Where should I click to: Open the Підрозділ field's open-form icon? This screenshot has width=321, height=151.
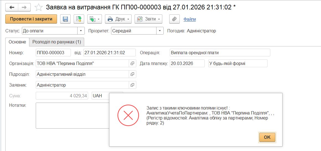[x=132, y=74]
